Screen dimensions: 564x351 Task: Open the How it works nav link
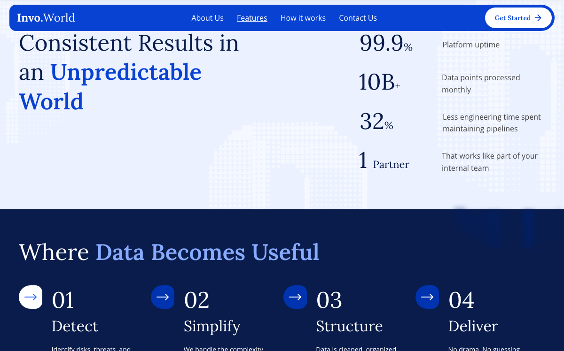[303, 18]
